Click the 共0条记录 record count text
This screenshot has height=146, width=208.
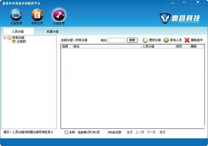coord(114,132)
